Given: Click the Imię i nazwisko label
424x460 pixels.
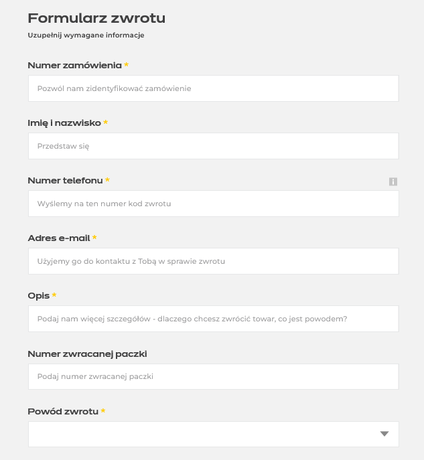Looking at the screenshot, I should click(64, 123).
